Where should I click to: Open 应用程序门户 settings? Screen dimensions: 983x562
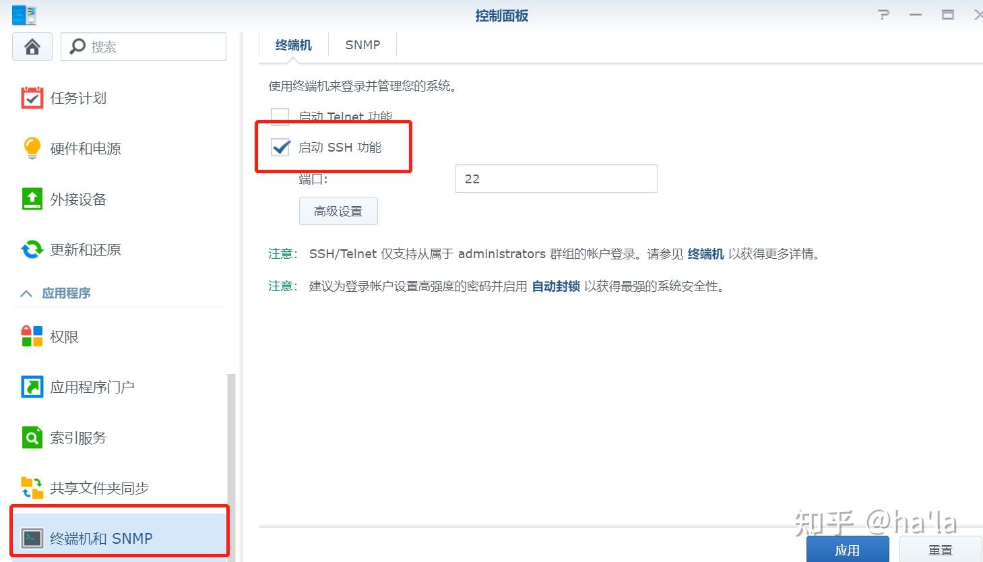coord(32,386)
